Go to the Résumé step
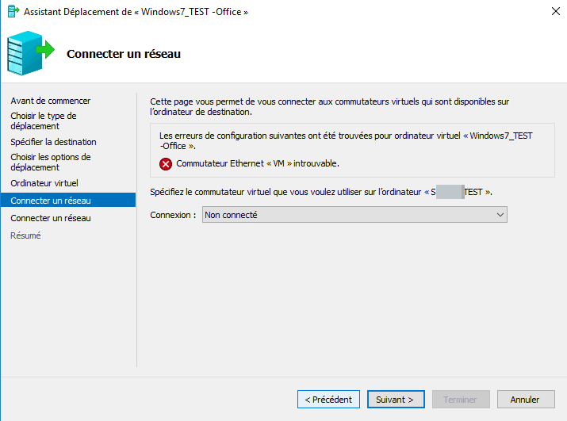This screenshot has height=421, width=567. point(25,235)
